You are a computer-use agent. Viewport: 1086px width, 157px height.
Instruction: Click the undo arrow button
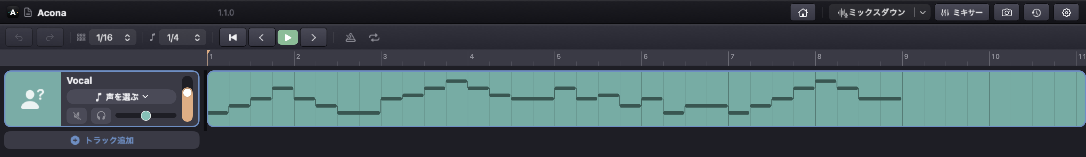[19, 38]
